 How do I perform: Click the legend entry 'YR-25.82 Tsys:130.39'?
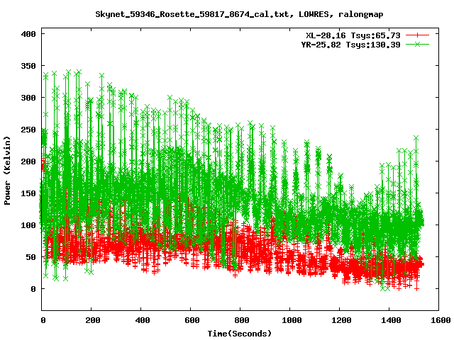[350, 45]
